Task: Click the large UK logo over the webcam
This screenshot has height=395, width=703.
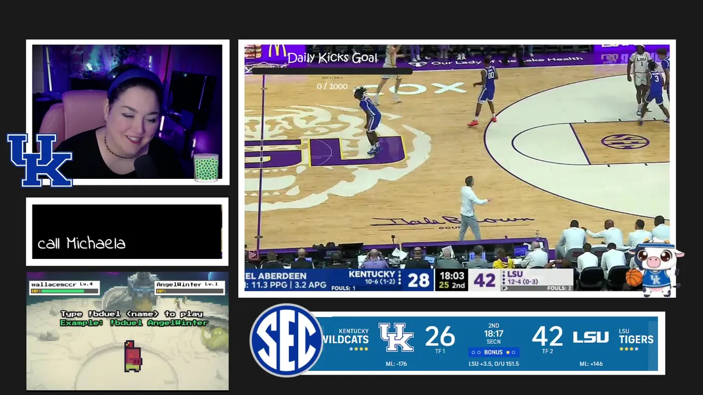Action: [40, 160]
